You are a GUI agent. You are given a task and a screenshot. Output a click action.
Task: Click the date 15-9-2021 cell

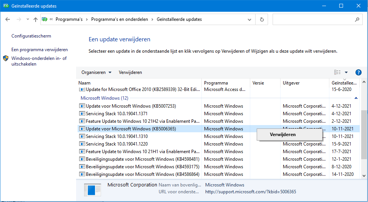click(341, 144)
